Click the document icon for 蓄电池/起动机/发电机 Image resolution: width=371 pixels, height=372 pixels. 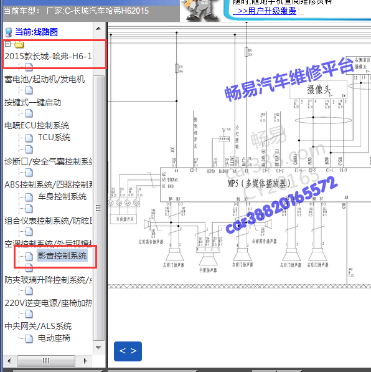coord(29,67)
